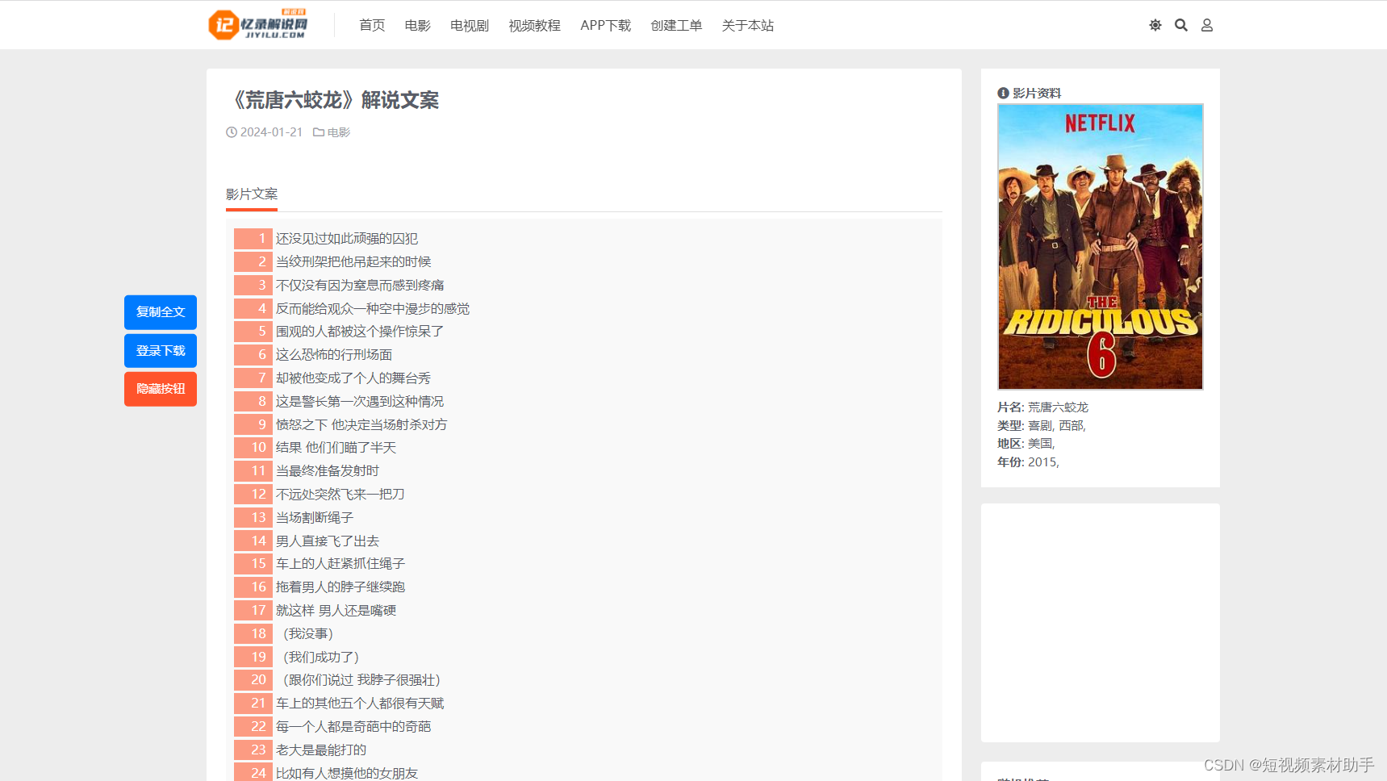1387x781 pixels.
Task: Click the 复制全文 button
Action: pyautogui.click(x=161, y=312)
